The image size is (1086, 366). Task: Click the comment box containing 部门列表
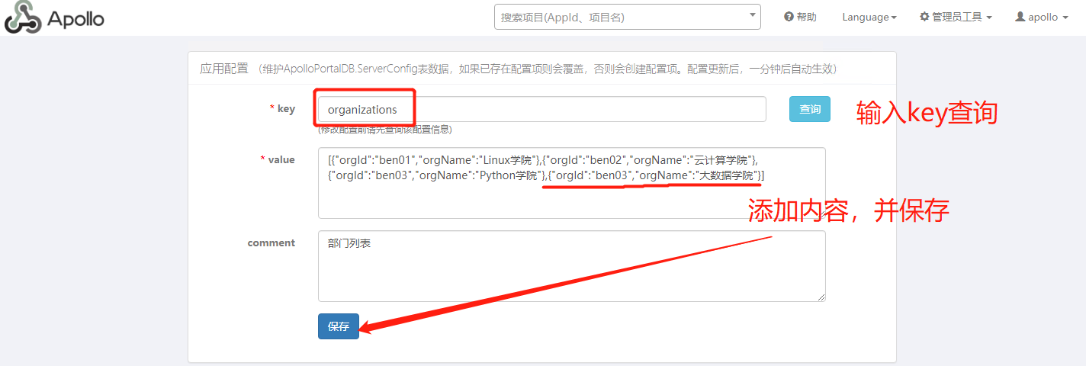(x=571, y=266)
